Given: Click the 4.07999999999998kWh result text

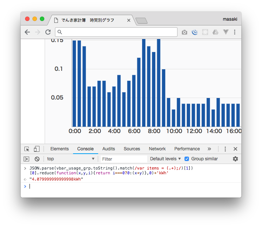Looking at the screenshot, I should (x=56, y=179).
